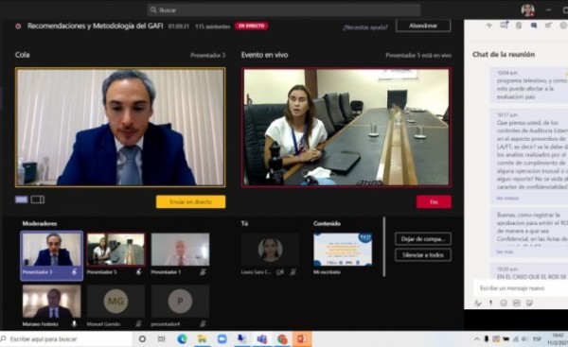Open the chat panel icon
568x347 pixels.
click(534, 26)
